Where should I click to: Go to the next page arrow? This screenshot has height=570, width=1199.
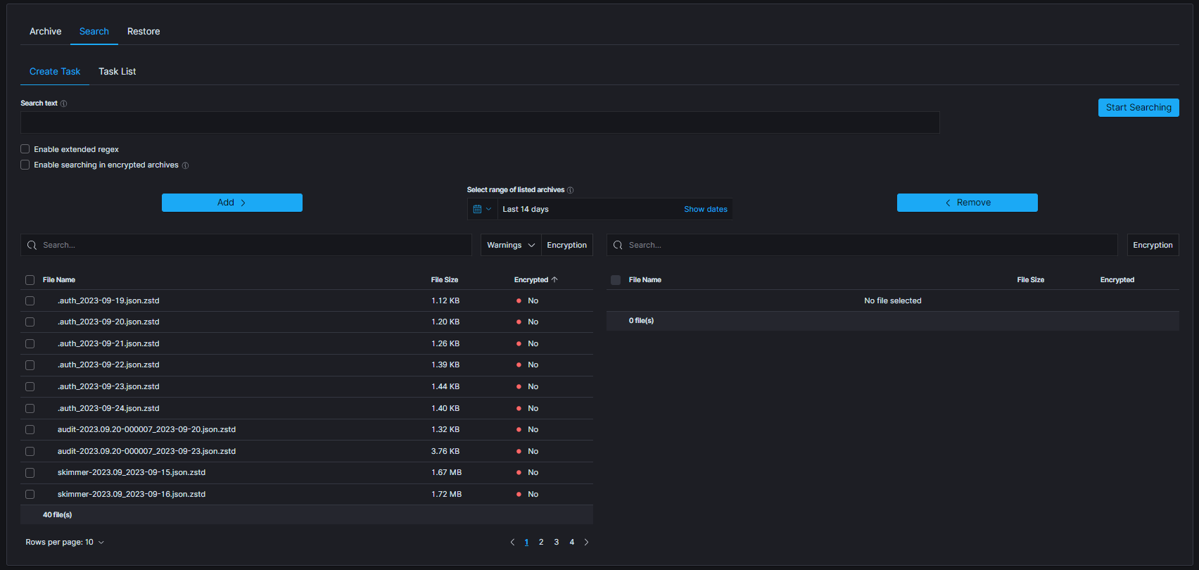click(586, 542)
